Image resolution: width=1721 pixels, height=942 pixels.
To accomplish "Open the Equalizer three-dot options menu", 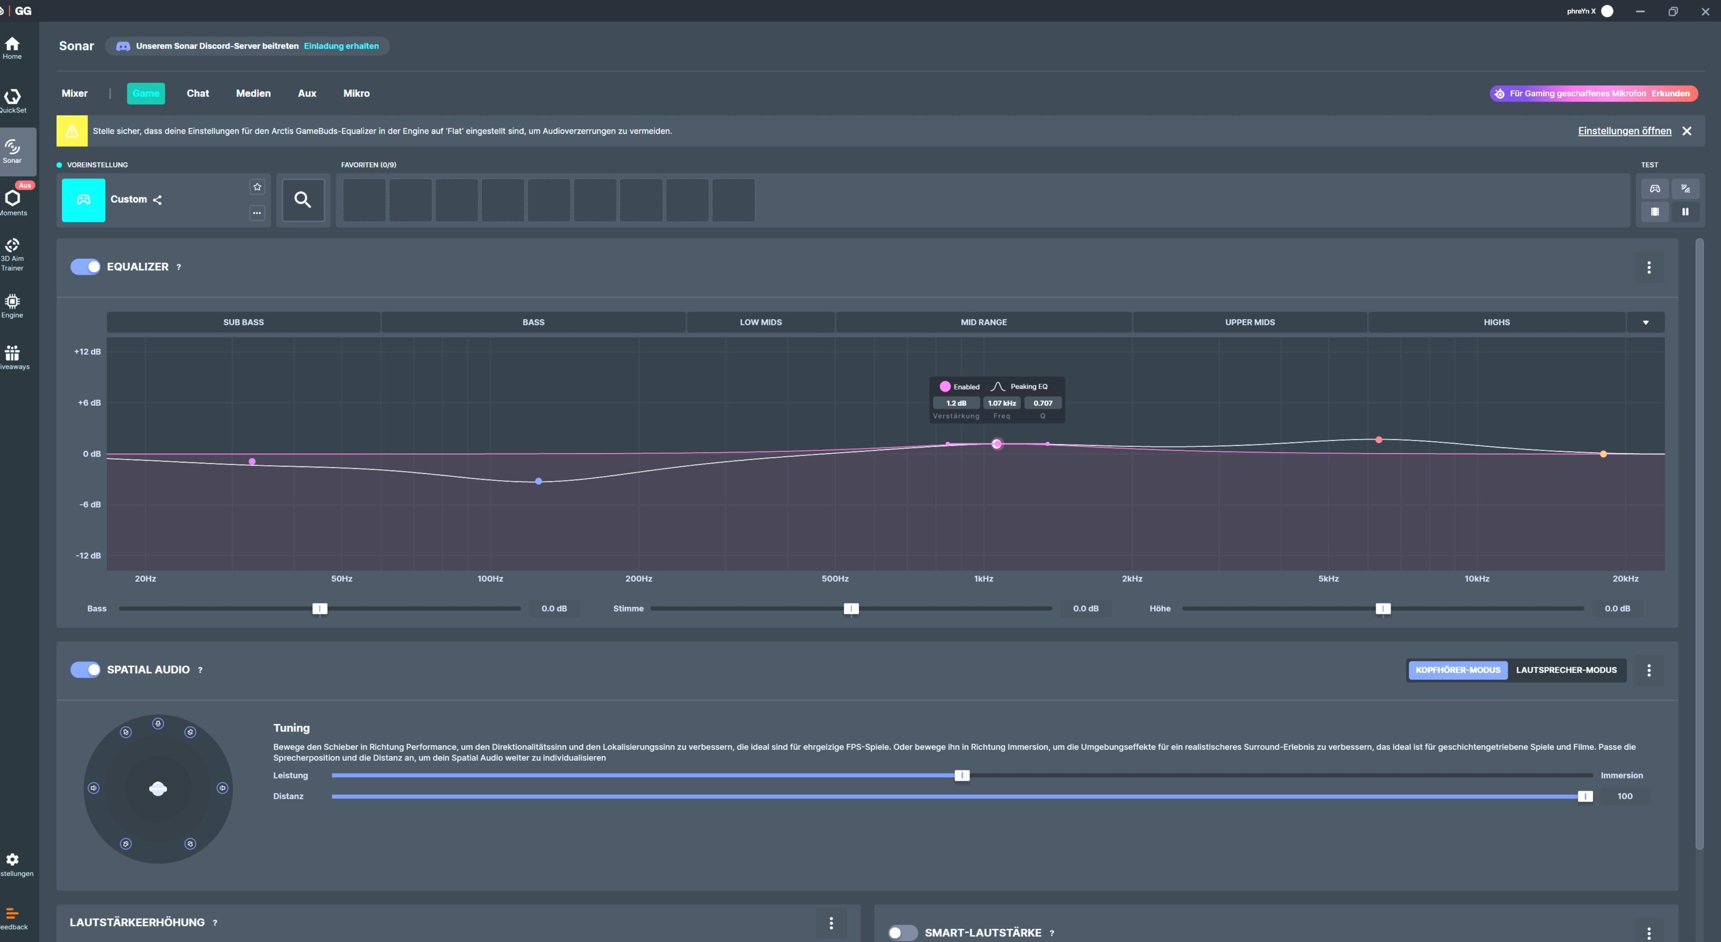I will [1648, 267].
